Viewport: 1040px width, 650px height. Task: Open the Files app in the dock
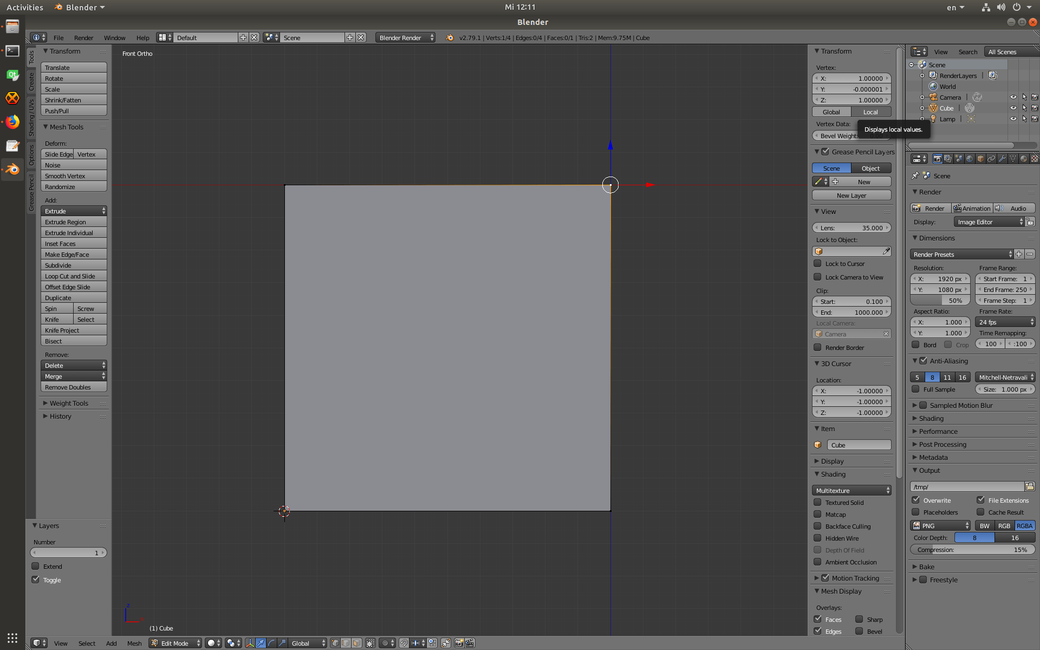tap(12, 27)
